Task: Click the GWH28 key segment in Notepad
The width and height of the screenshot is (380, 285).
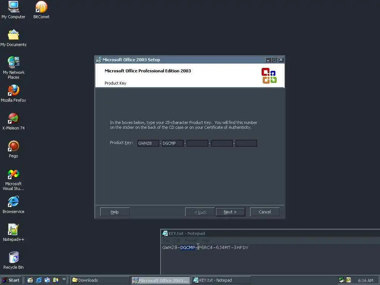Action: pyautogui.click(x=170, y=248)
